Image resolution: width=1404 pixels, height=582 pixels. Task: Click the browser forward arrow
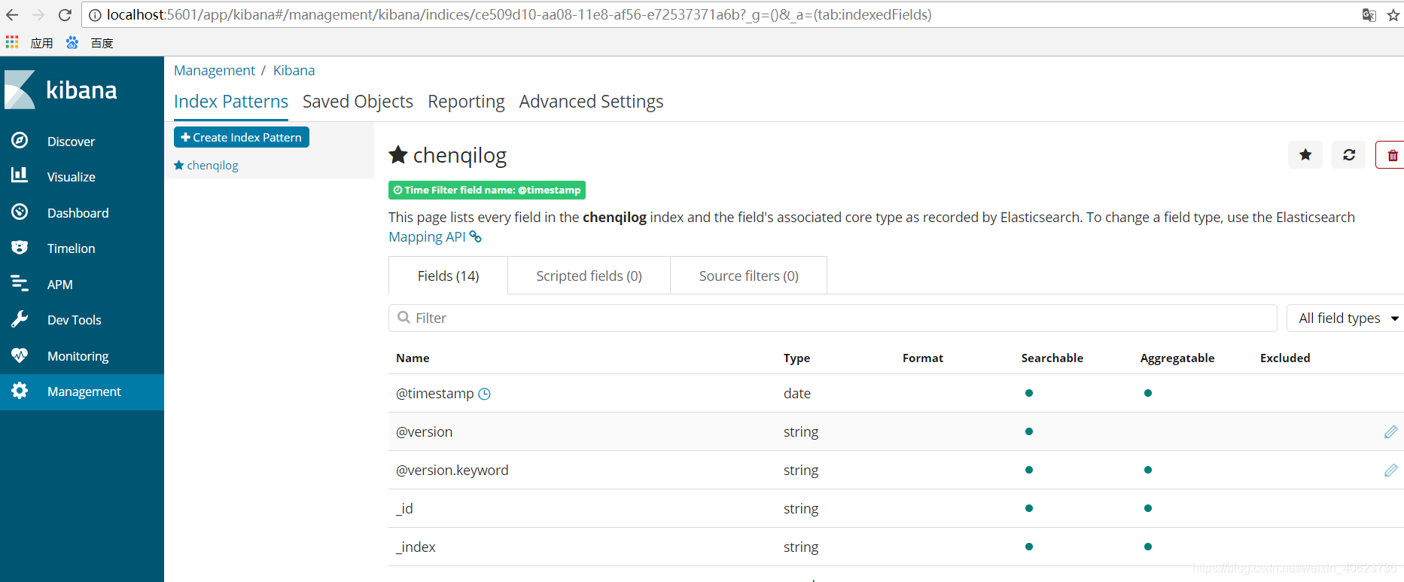pos(38,15)
